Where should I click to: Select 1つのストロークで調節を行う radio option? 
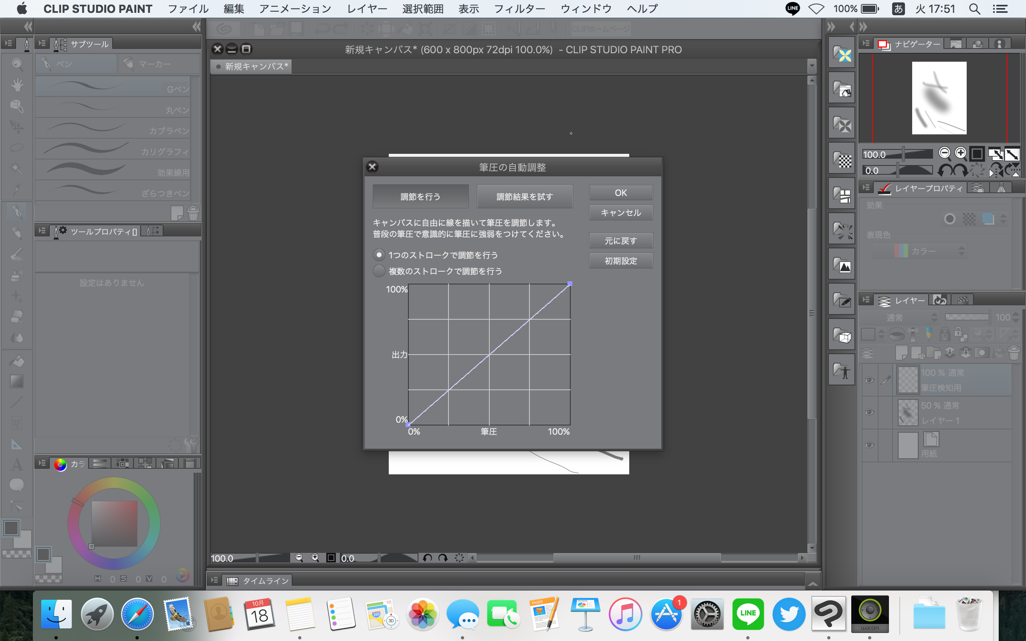[379, 255]
